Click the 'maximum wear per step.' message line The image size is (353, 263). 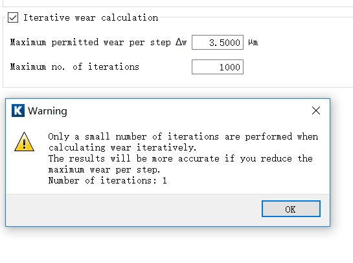(104, 169)
